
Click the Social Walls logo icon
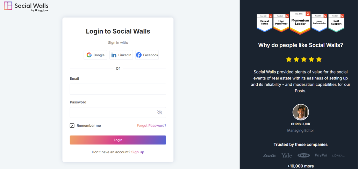8,6
